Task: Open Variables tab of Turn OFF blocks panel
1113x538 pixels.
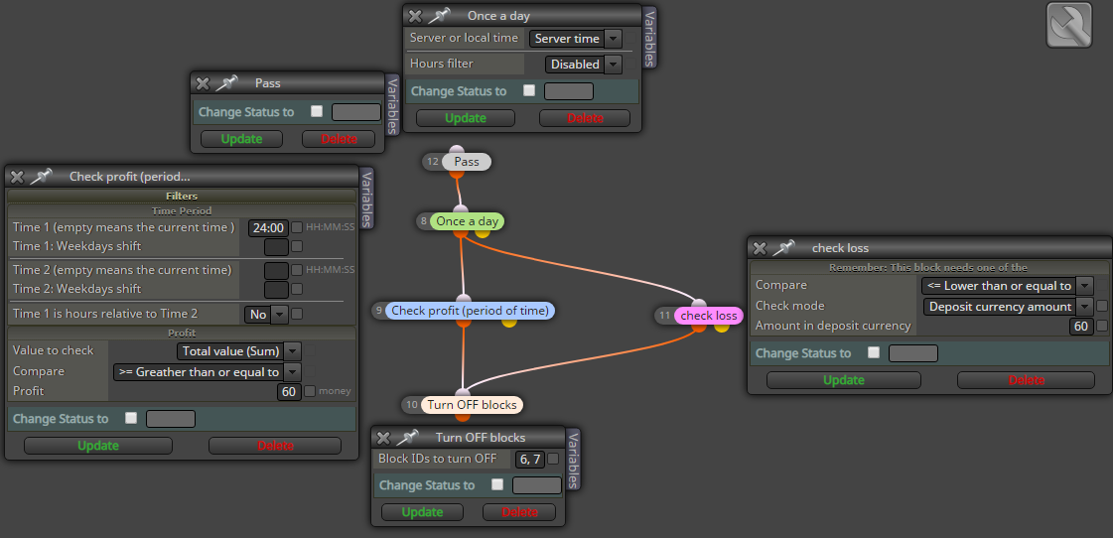Action: [574, 460]
